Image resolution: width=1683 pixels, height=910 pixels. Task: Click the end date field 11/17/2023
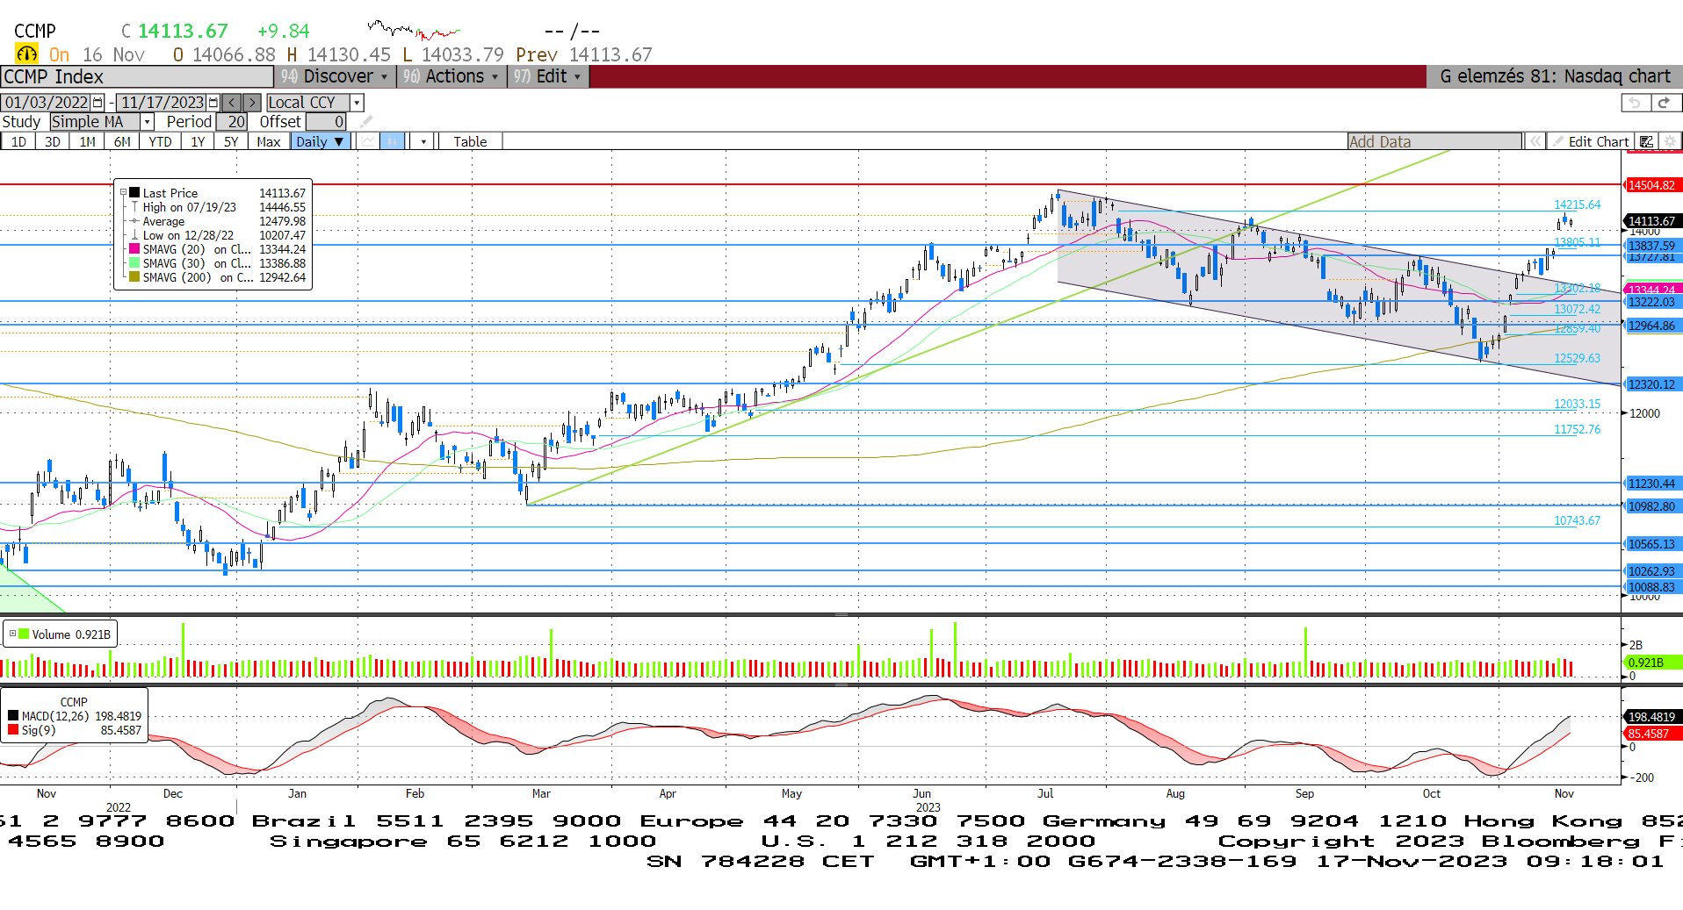pyautogui.click(x=162, y=103)
